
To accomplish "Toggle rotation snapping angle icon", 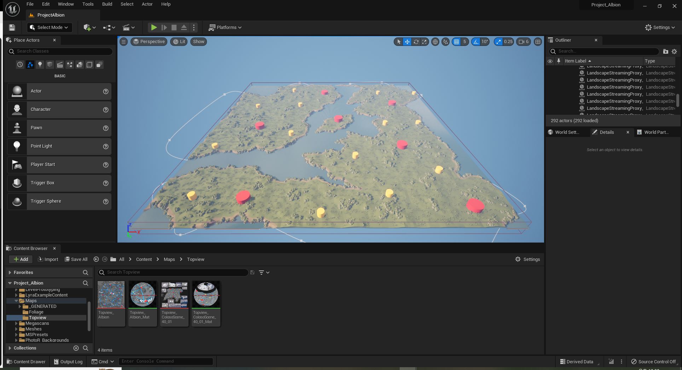I will [x=476, y=42].
